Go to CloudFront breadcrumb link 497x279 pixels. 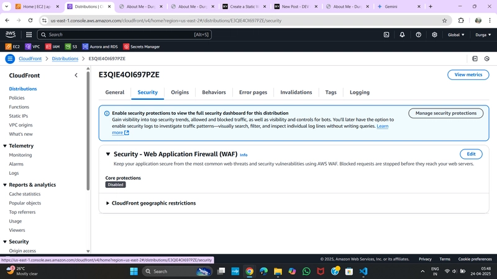[x=30, y=58]
